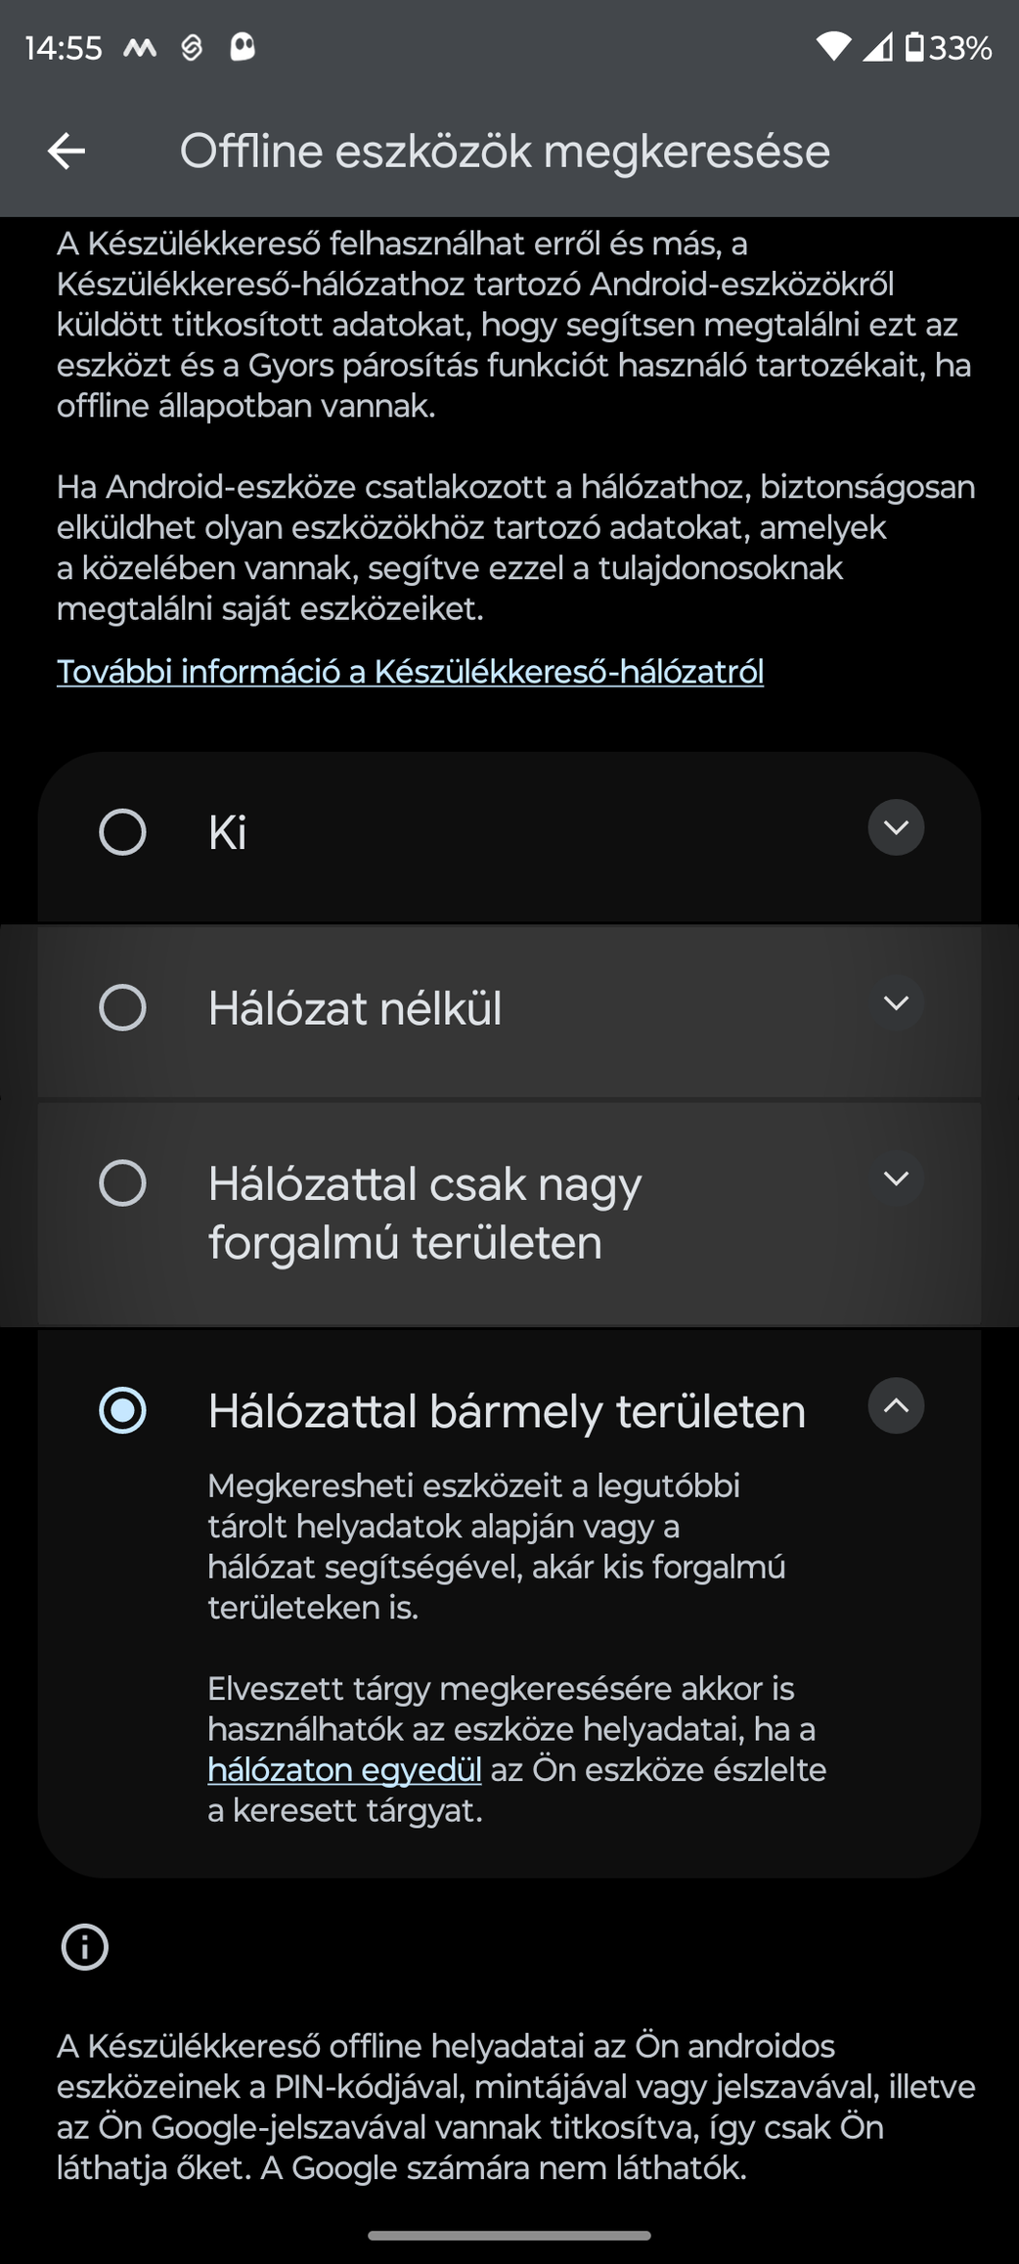
Task: Expand the nagy forgalmú területen option details
Action: (896, 1177)
